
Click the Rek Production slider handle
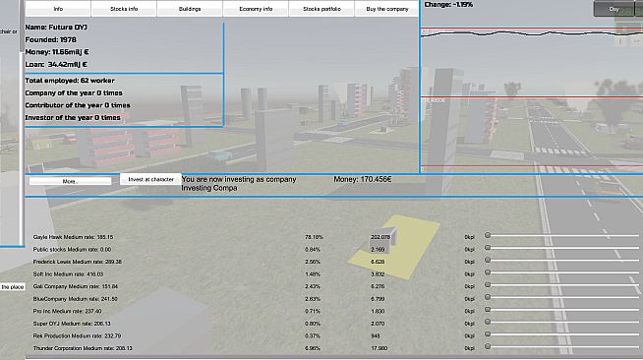click(x=488, y=334)
